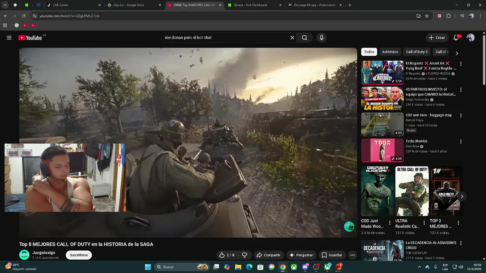486x273 pixels.
Task: Open options for 40 PARTIDOS INVICTO video
Action: point(461,90)
